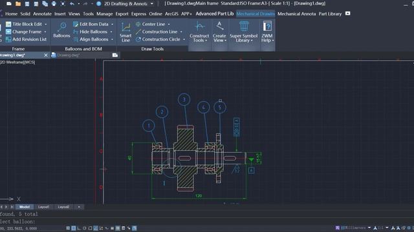Click Add Revision List
Viewport: 414px width, 232px height.
tap(26, 39)
